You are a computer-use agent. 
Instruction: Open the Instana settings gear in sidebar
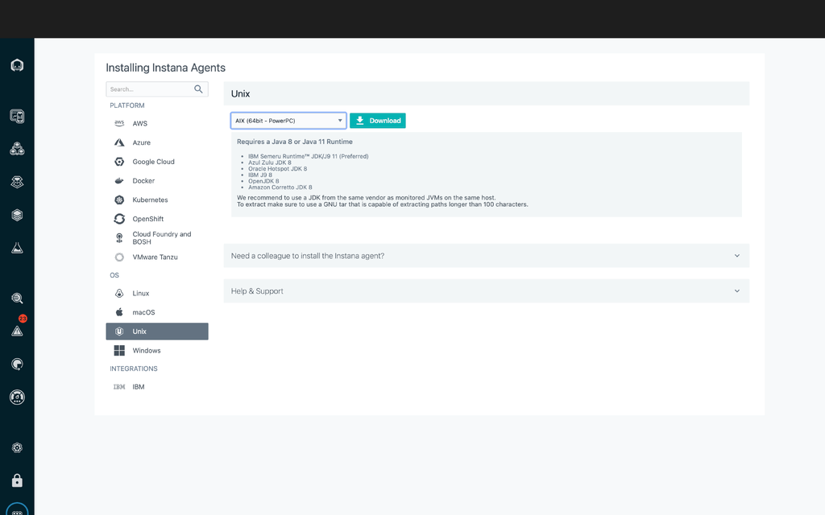[x=17, y=447]
